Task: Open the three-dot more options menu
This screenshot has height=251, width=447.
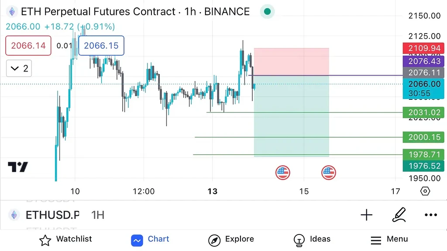Action: tap(431, 215)
